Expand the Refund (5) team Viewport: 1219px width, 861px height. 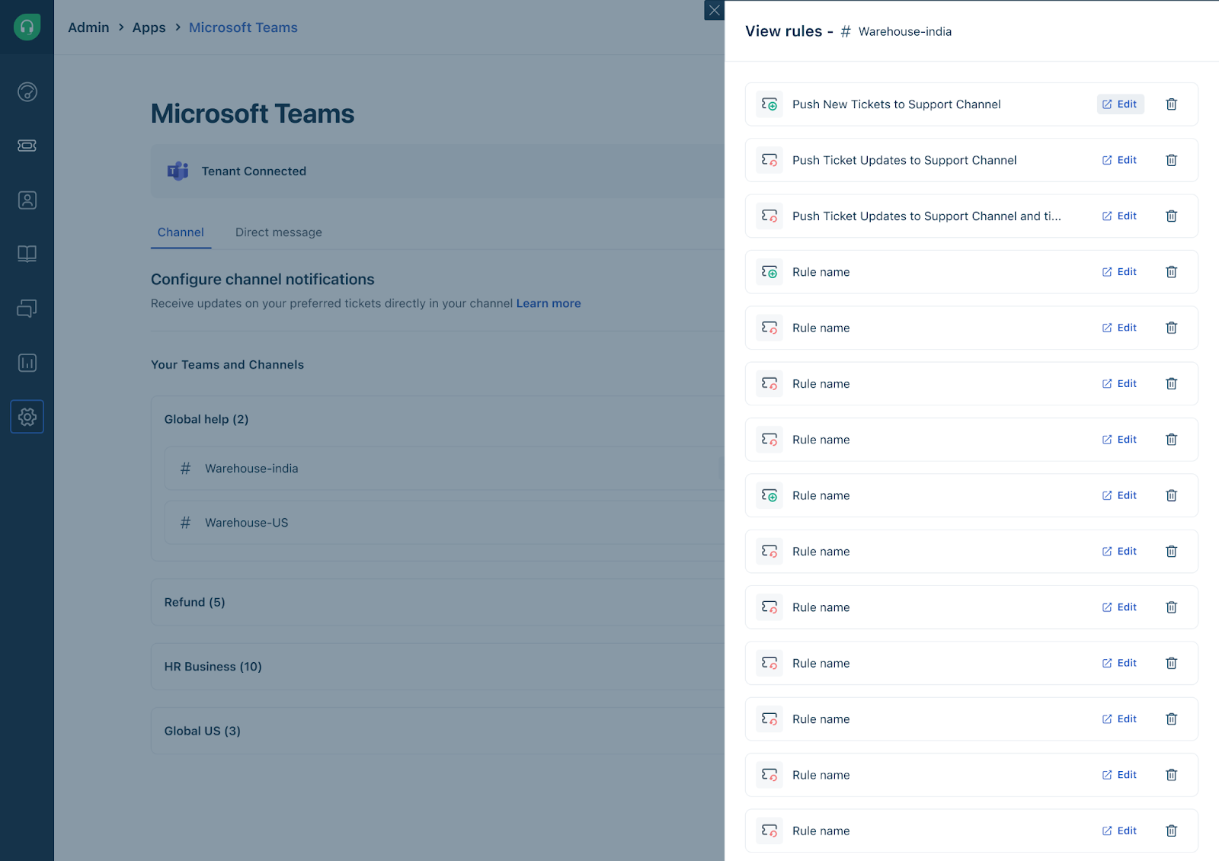(x=437, y=602)
